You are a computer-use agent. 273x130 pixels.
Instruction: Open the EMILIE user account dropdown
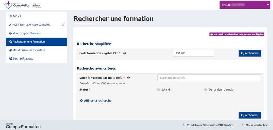(245, 5)
